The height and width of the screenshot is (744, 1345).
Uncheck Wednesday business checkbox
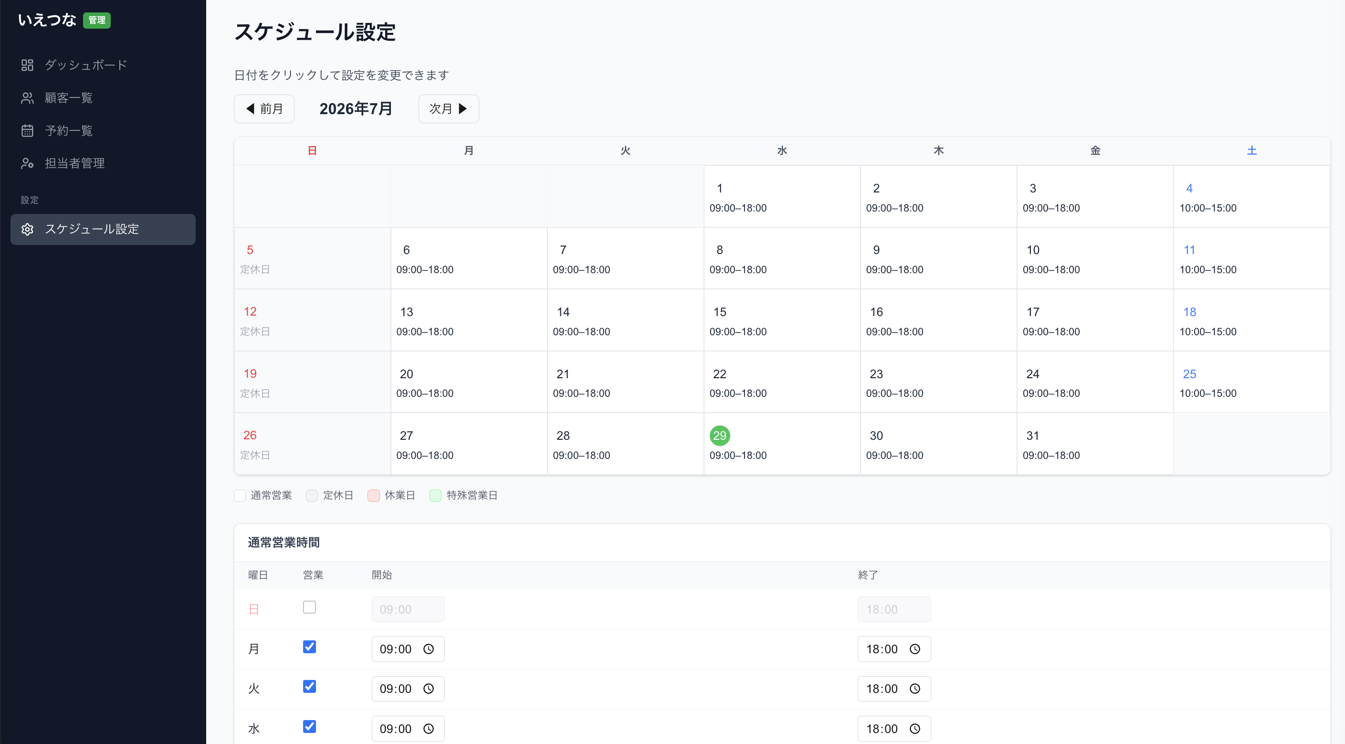pyautogui.click(x=310, y=727)
